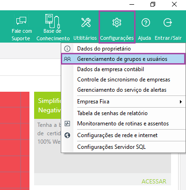
Task: Open the Ajuda question mark icon
Action: 146,22
